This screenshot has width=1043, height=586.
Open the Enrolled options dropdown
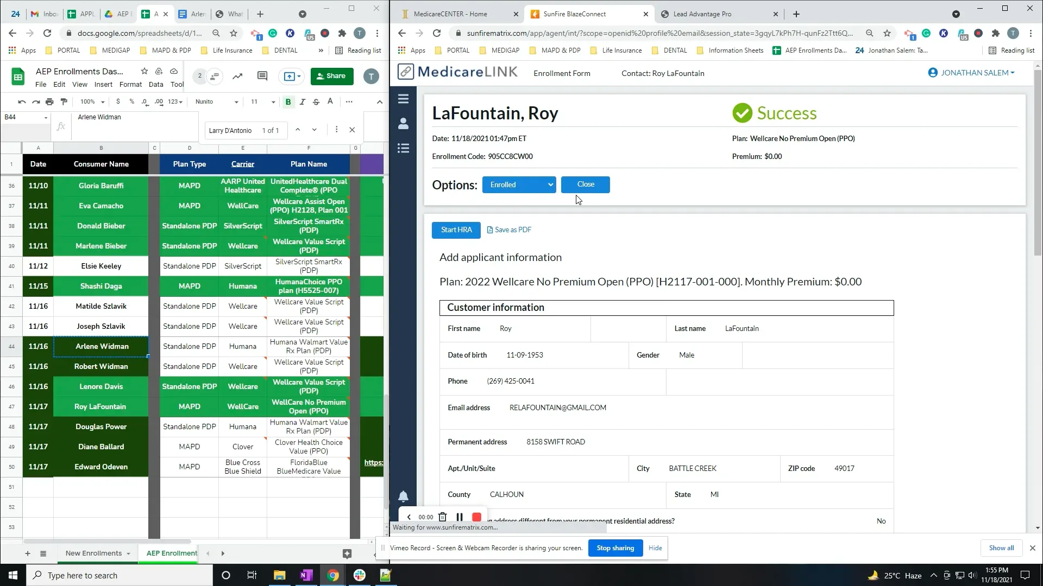pos(519,184)
